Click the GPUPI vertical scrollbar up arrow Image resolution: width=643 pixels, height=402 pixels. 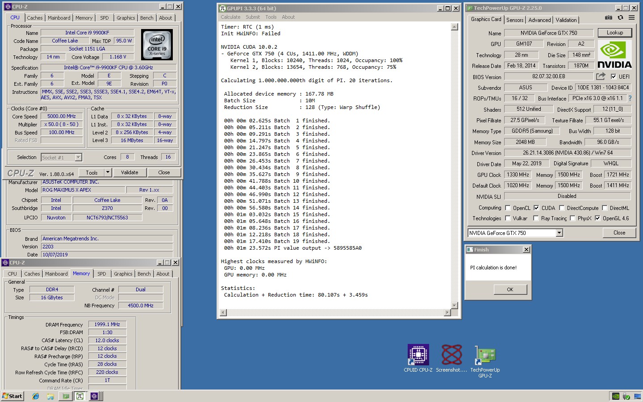[x=454, y=27]
